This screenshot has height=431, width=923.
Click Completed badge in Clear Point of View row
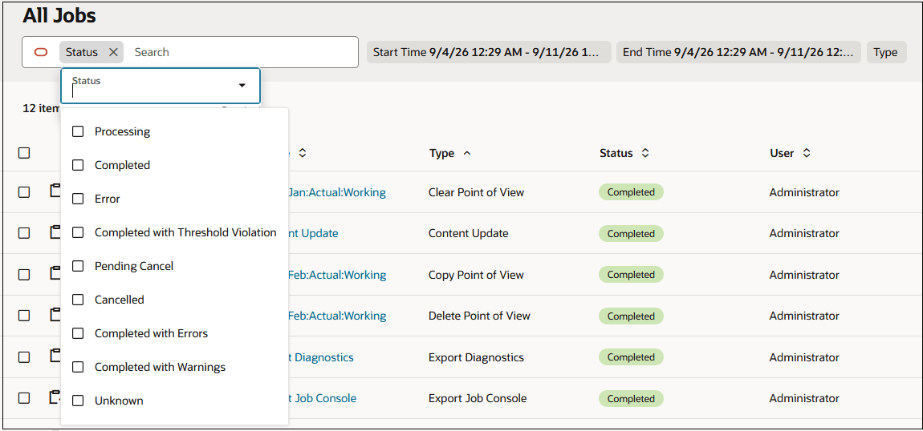pyautogui.click(x=631, y=192)
